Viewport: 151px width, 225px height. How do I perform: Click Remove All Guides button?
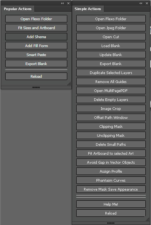coord(111,81)
